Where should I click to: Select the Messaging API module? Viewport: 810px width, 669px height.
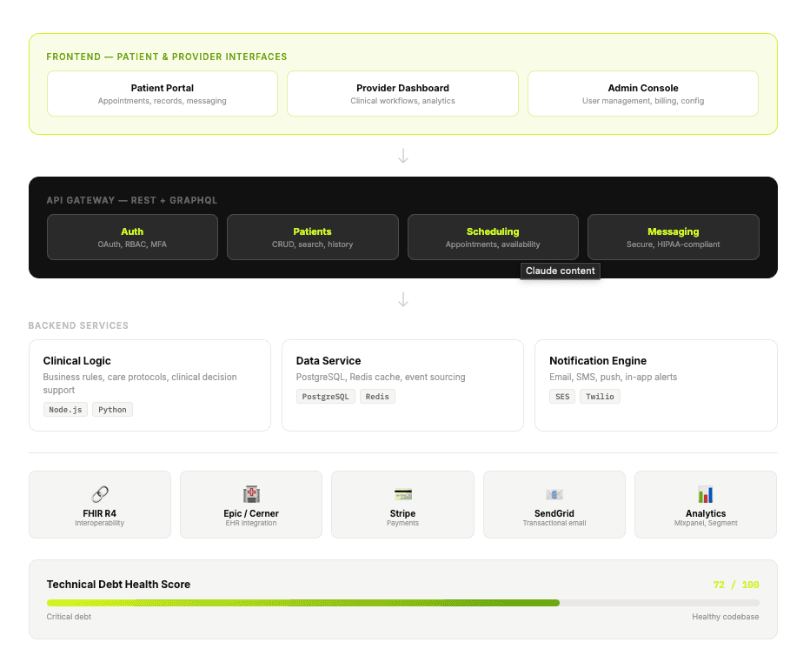[x=674, y=237]
